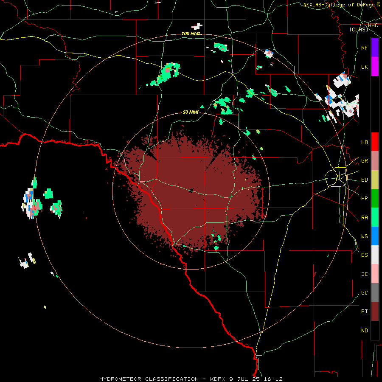
Task: Click the dark red BI biological swatch
Action: [375, 312]
